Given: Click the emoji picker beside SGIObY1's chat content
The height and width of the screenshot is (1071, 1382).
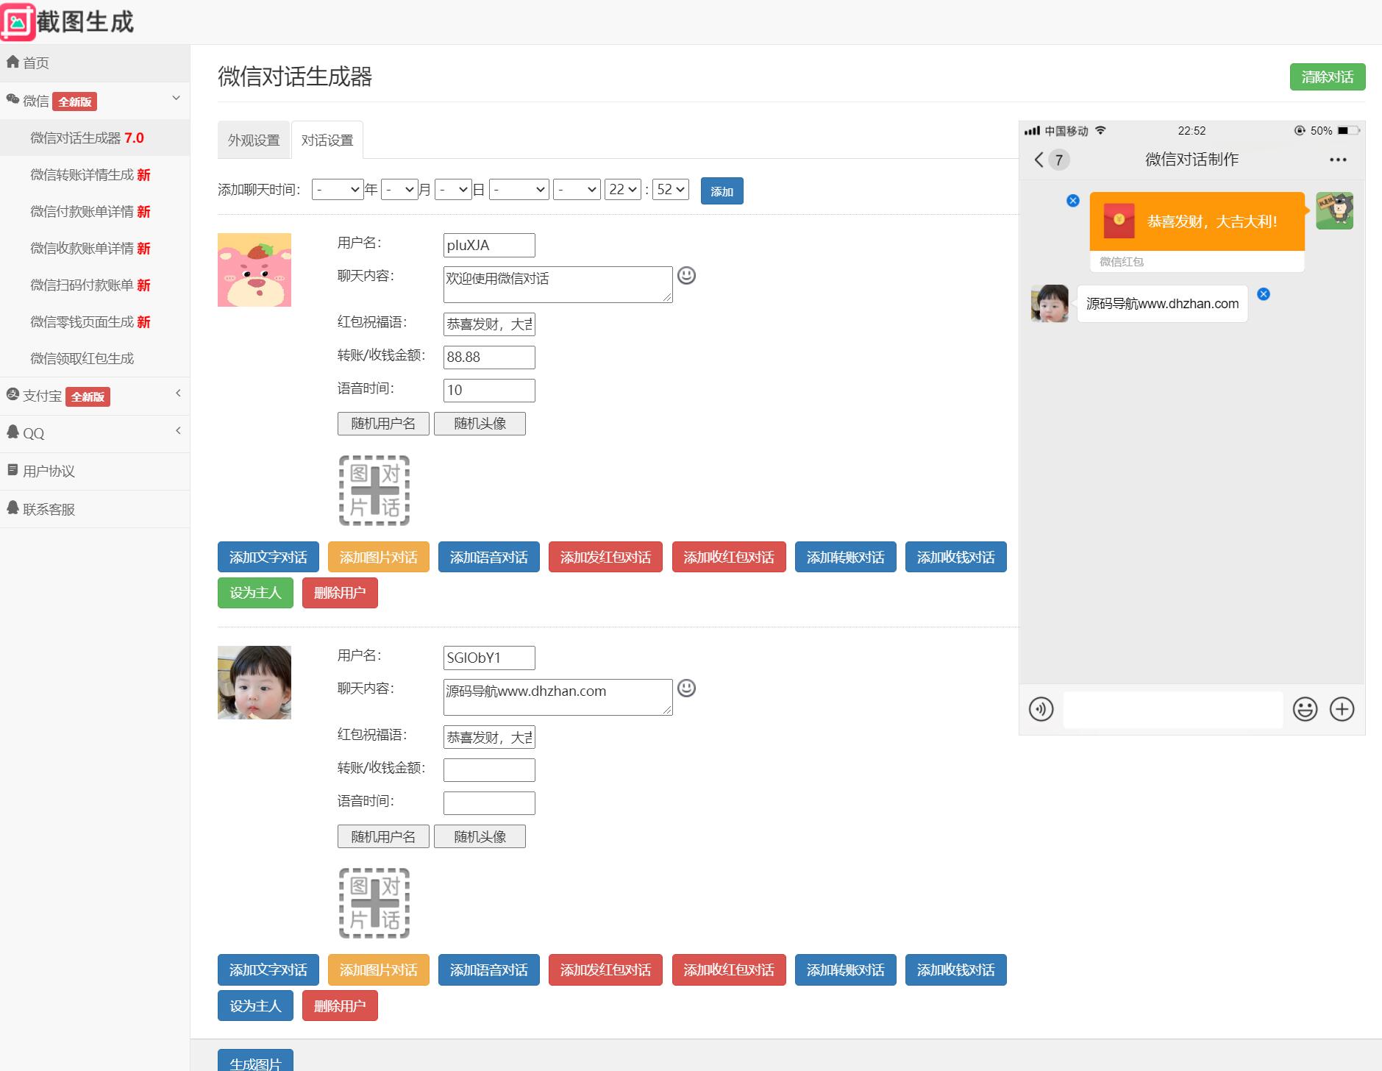Looking at the screenshot, I should click(686, 688).
